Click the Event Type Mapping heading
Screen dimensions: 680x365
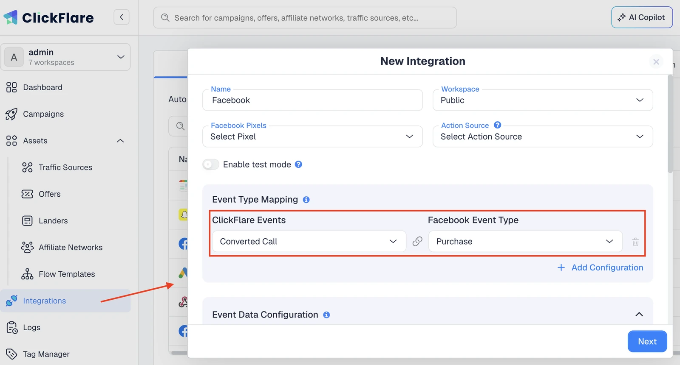(x=255, y=200)
